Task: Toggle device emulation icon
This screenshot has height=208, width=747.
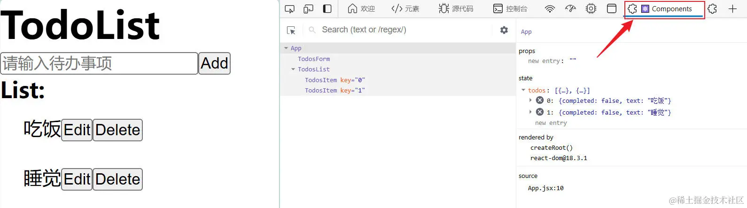Action: pos(308,9)
